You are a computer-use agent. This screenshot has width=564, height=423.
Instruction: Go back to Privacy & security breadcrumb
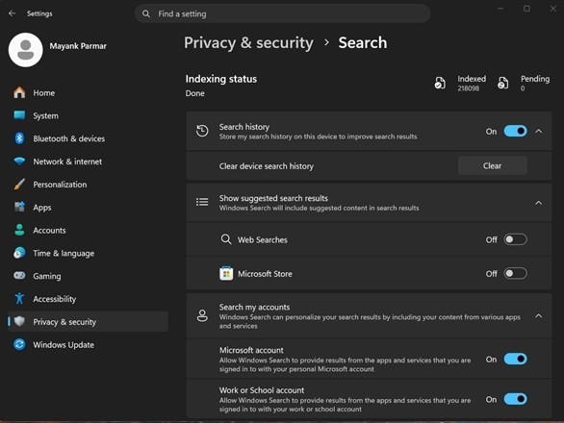coord(248,42)
